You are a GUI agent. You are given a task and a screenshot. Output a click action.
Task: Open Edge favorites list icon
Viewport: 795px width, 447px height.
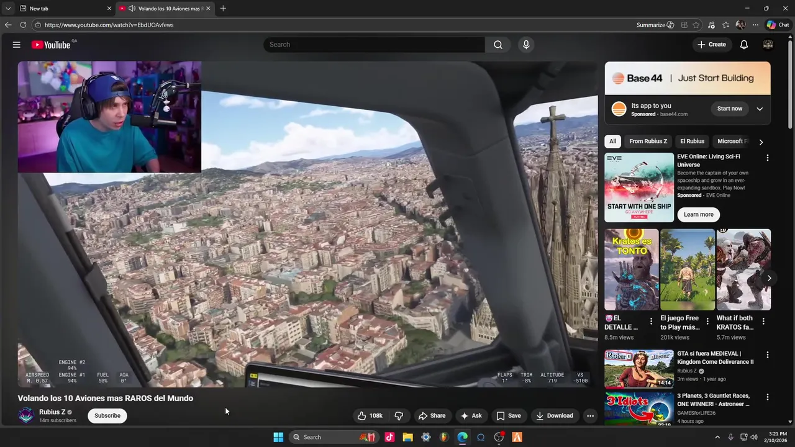point(725,25)
